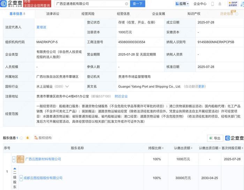Open 成都云图控股股份有限公司 link
Screen dimensions: 244x190
coord(43,178)
